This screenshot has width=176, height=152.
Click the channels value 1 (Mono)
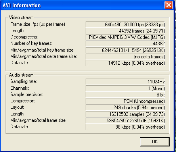(x=125, y=89)
